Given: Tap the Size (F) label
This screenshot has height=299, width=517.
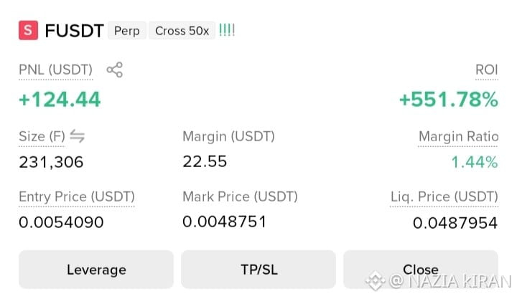Looking at the screenshot, I should (42, 136).
